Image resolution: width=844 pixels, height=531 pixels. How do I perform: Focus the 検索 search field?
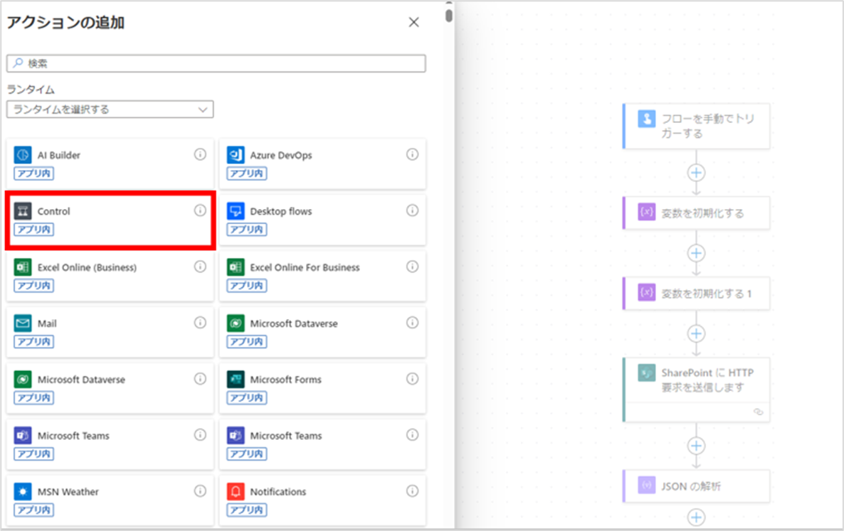coord(216,63)
